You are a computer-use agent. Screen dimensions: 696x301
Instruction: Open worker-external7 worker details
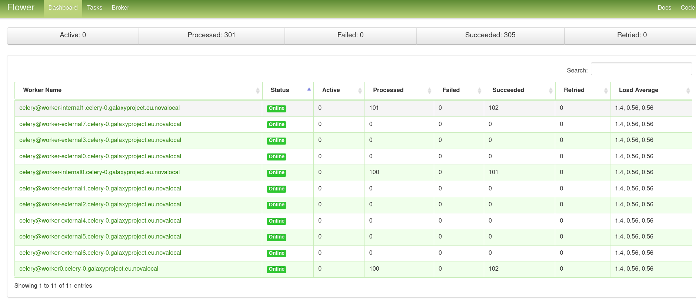point(100,124)
